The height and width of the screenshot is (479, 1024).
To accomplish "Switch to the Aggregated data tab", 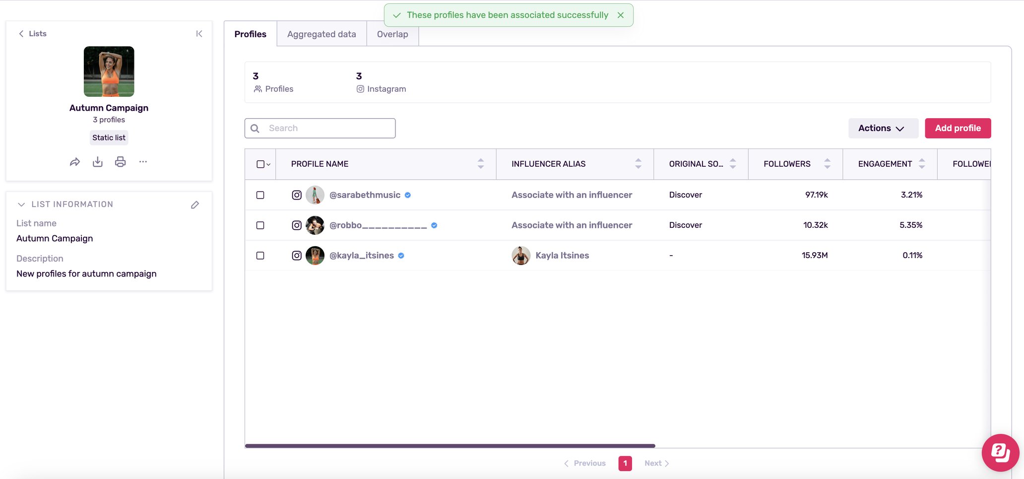I will pyautogui.click(x=321, y=34).
